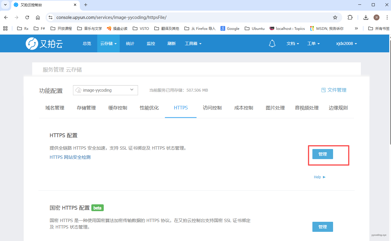
Task: Expand the 云存储 navigation menu
Action: 108,43
